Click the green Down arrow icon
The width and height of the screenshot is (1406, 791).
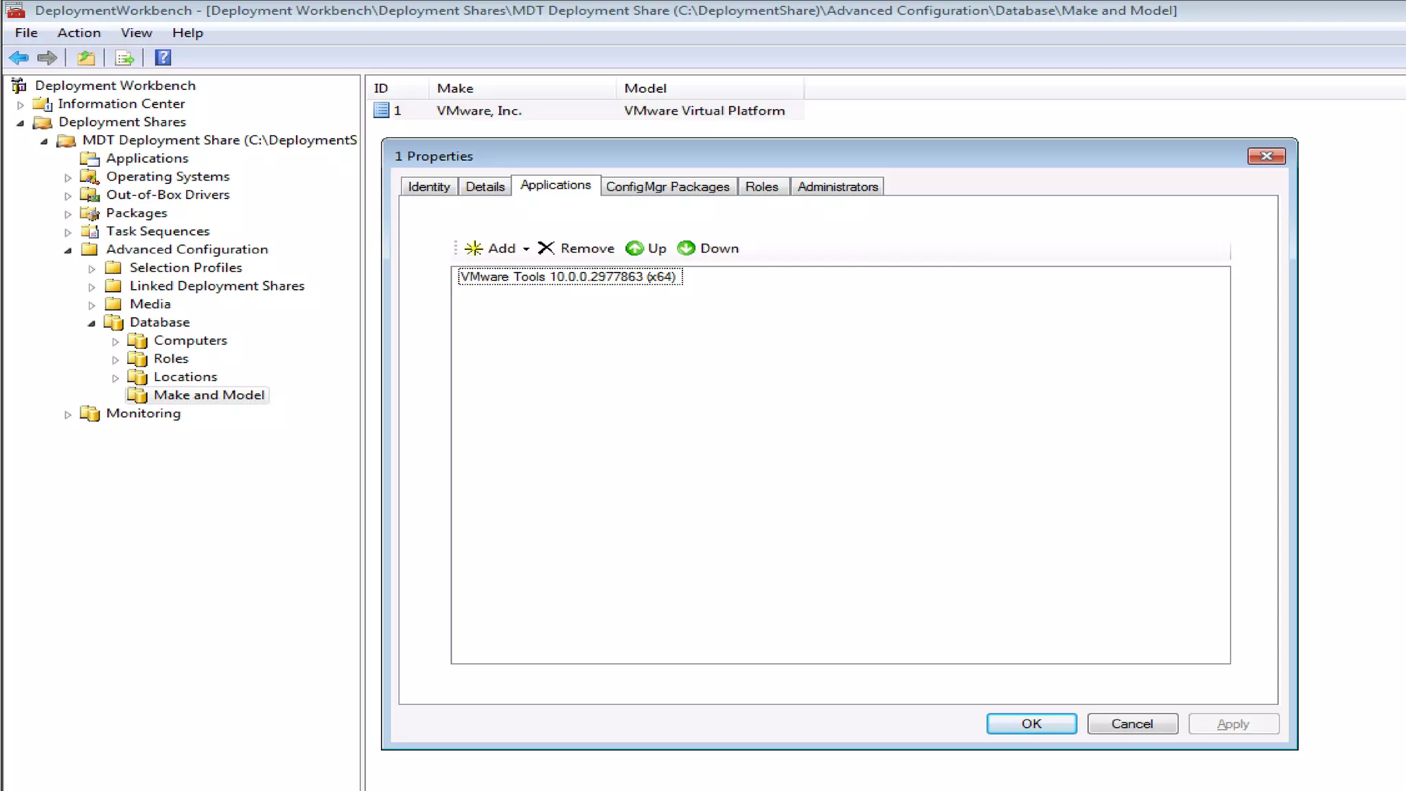pos(686,248)
